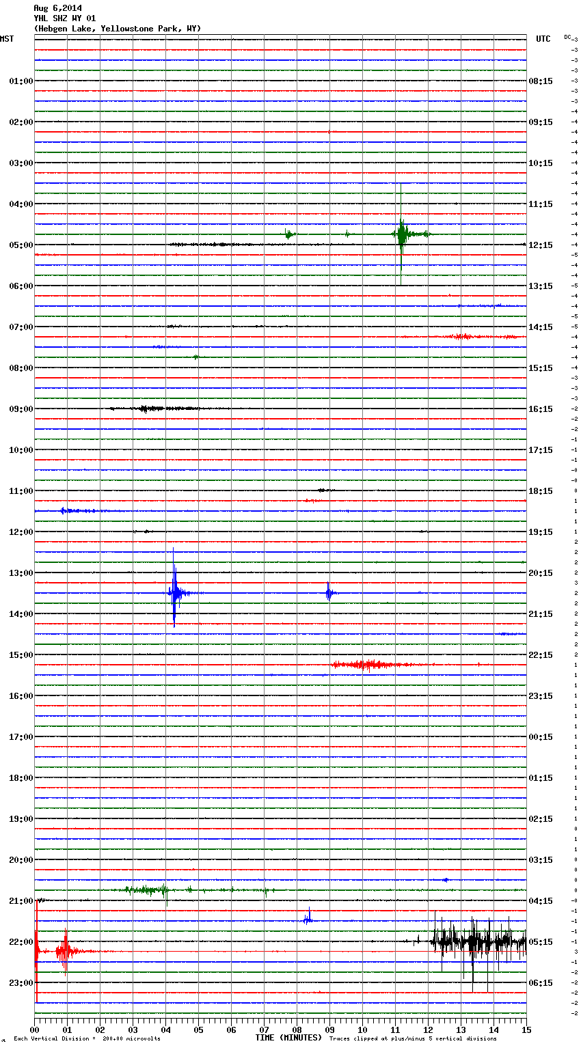This screenshot has width=581, height=1048.
Task: Click the 05:00 MST hour label
Action: 21,245
